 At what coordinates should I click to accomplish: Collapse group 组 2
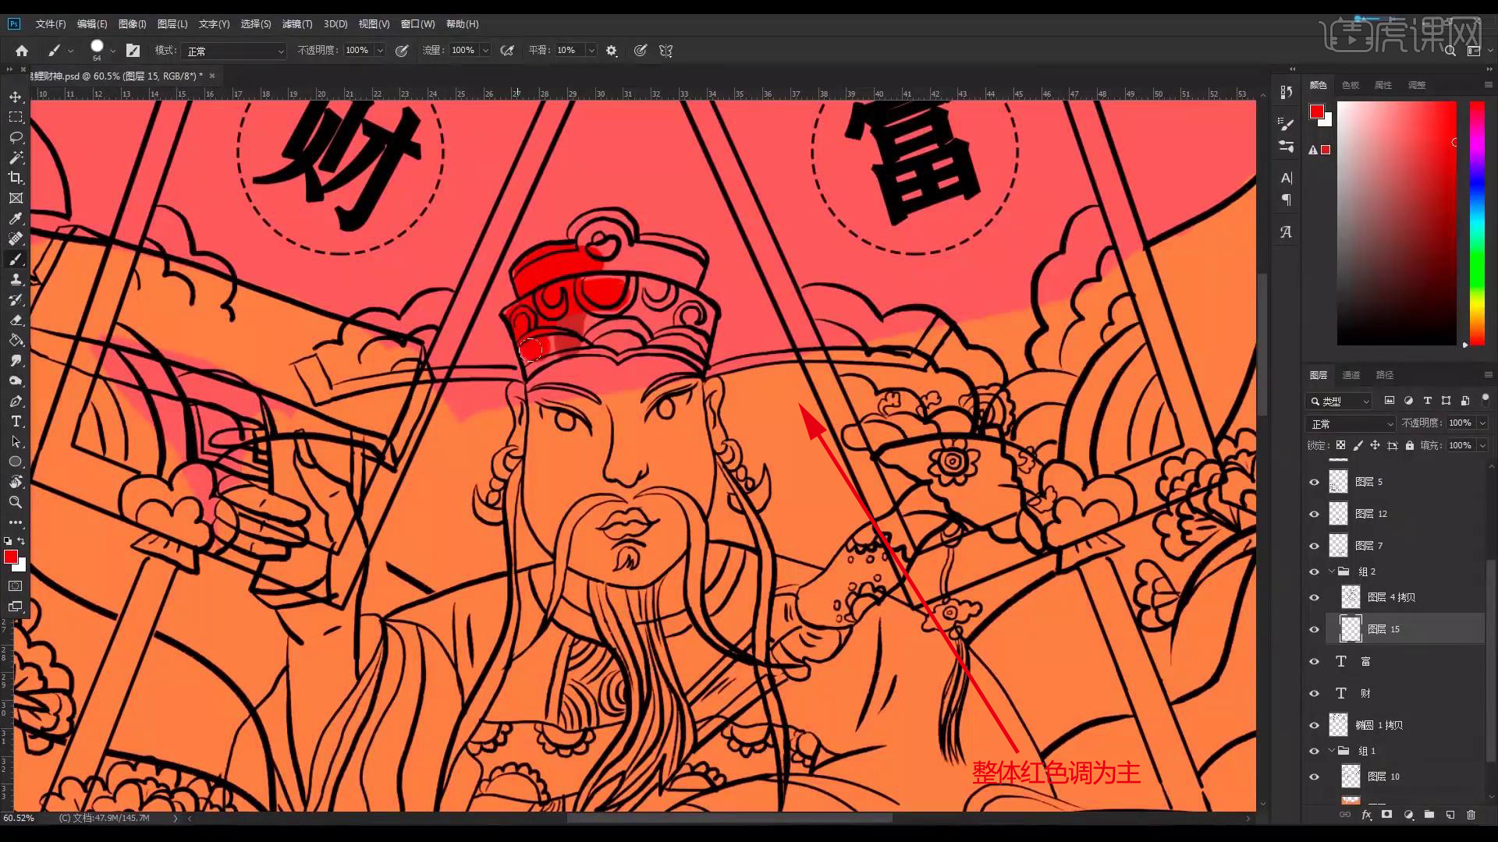click(x=1332, y=571)
